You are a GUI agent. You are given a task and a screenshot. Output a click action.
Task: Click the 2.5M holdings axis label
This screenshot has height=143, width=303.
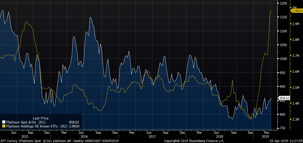point(296,88)
